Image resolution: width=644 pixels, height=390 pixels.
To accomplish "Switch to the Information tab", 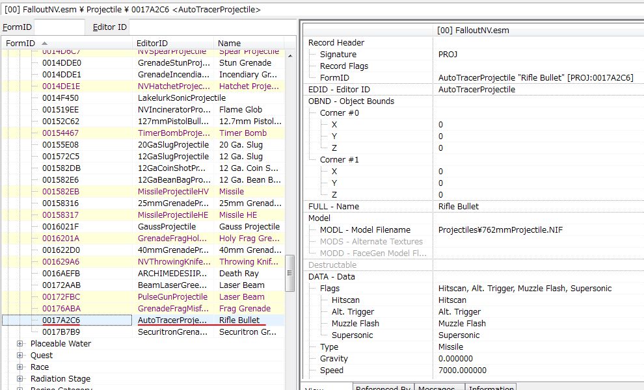I will [x=490, y=387].
